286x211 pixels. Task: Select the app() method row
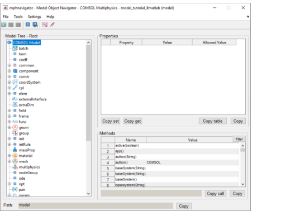170,151
